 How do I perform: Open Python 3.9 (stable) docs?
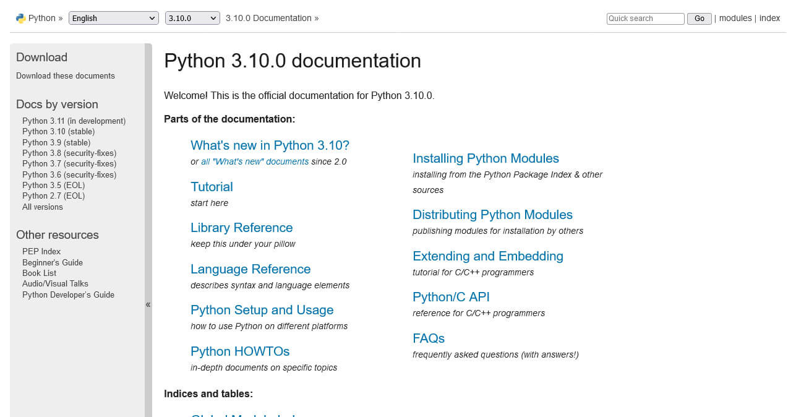[x=56, y=142]
